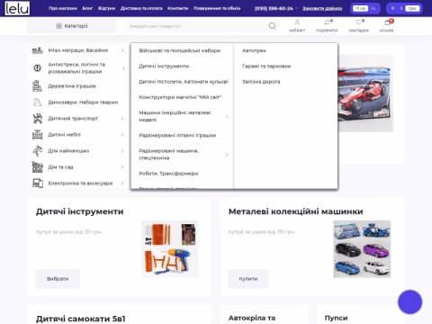The width and height of the screenshot is (432, 324).
Task: Click the Динозаври category icon
Action: (x=38, y=103)
